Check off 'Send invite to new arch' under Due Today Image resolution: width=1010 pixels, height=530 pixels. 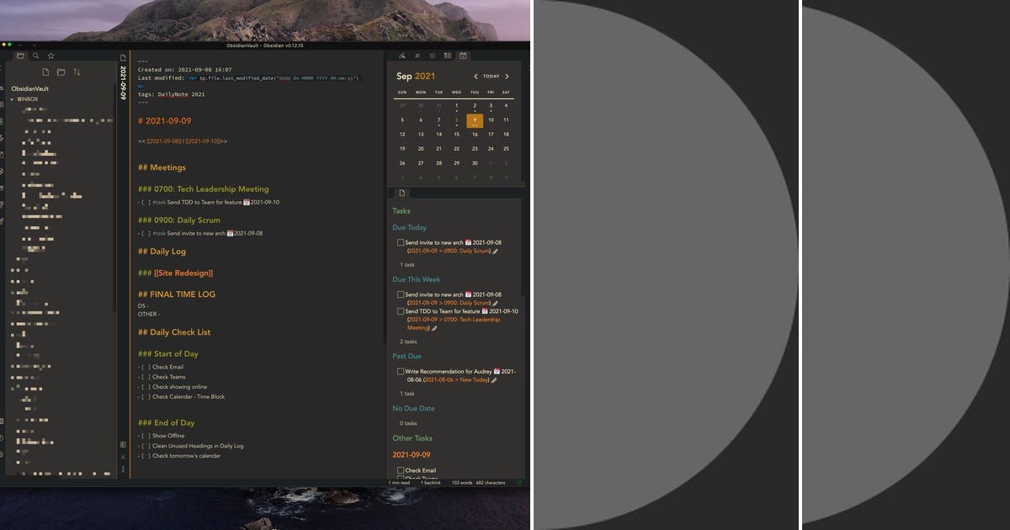coord(401,242)
